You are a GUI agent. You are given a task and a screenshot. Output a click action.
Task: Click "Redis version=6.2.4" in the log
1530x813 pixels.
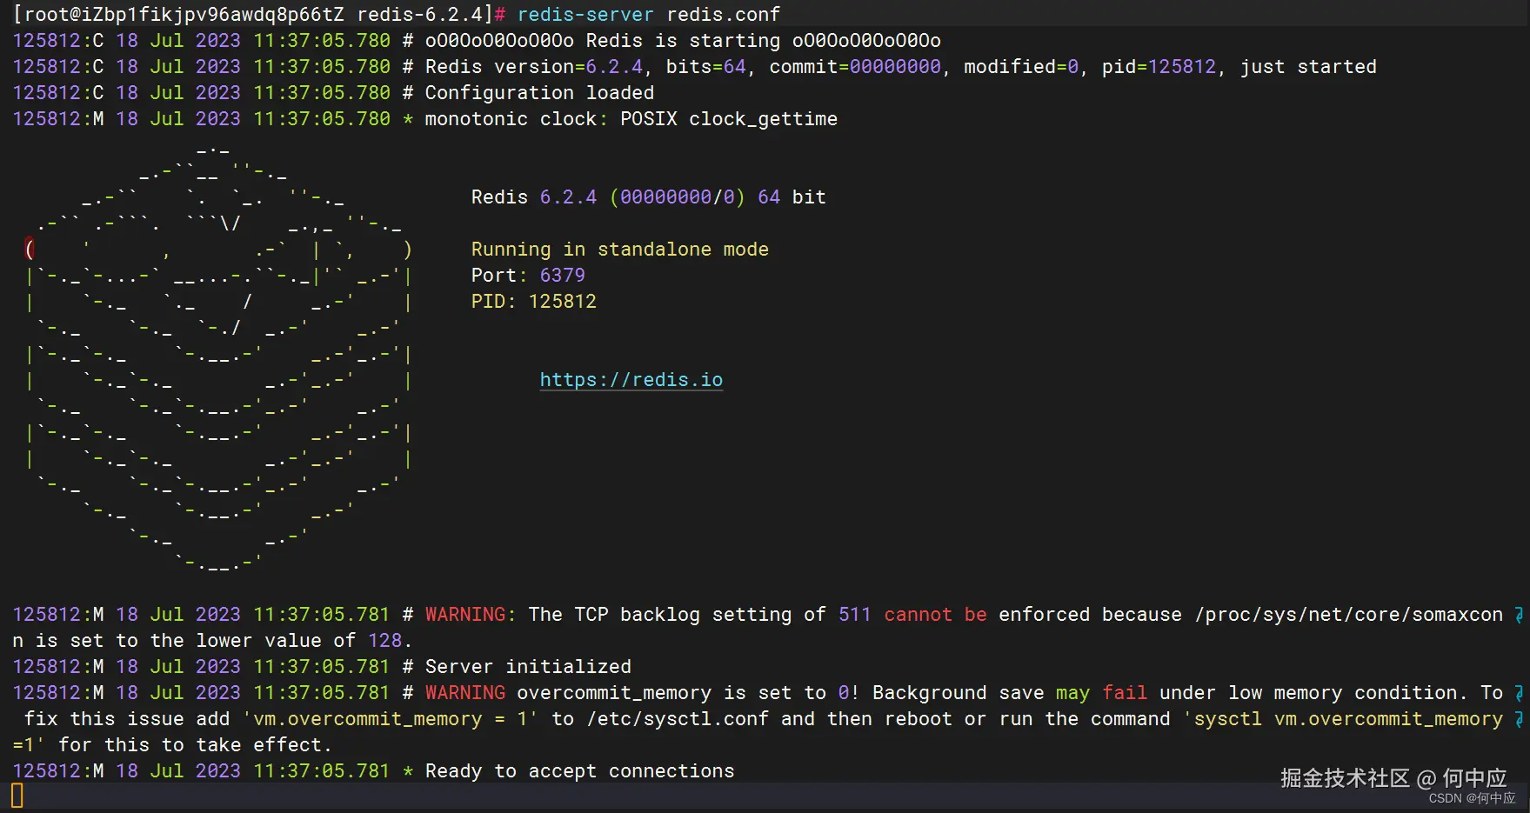click(x=534, y=67)
